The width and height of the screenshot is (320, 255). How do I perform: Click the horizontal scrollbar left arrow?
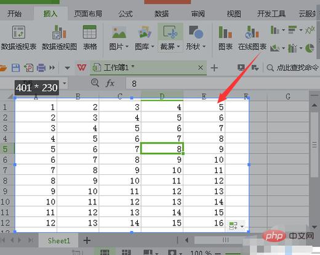click(186, 240)
